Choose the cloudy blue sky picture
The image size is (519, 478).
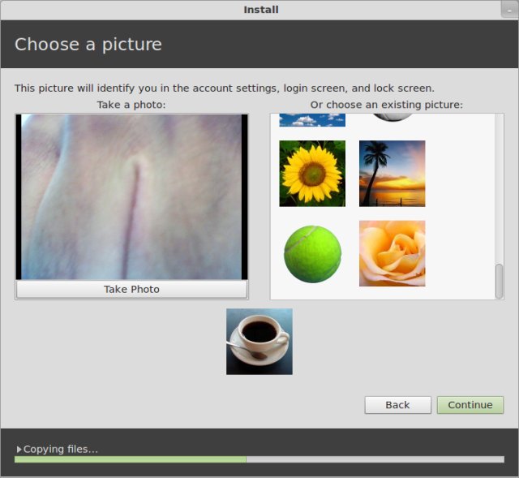click(x=312, y=120)
